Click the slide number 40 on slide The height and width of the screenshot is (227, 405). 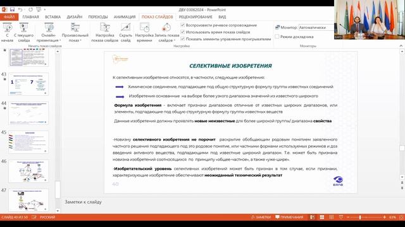(115, 184)
